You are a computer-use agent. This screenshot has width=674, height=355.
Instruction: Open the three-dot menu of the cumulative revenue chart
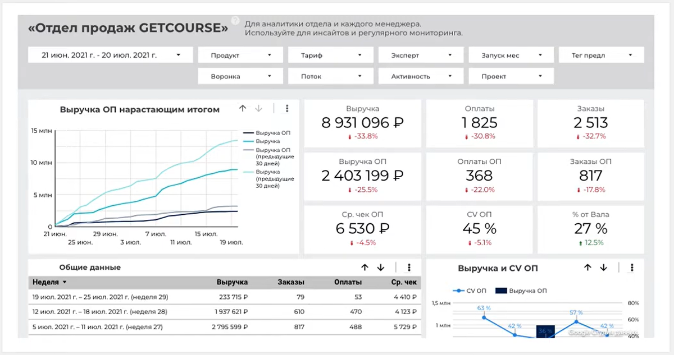(287, 109)
